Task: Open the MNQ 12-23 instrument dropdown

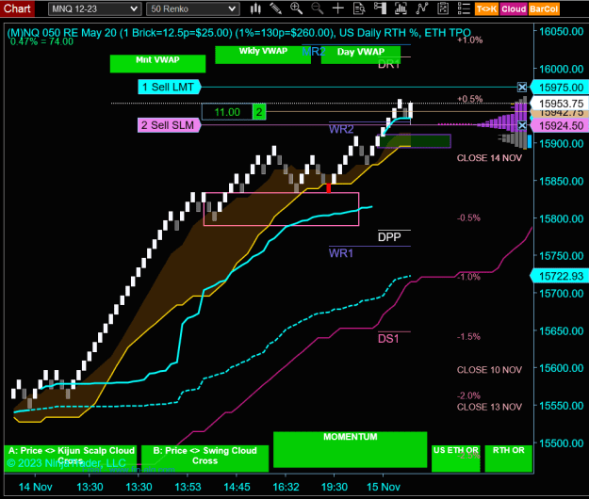Action: click(95, 9)
